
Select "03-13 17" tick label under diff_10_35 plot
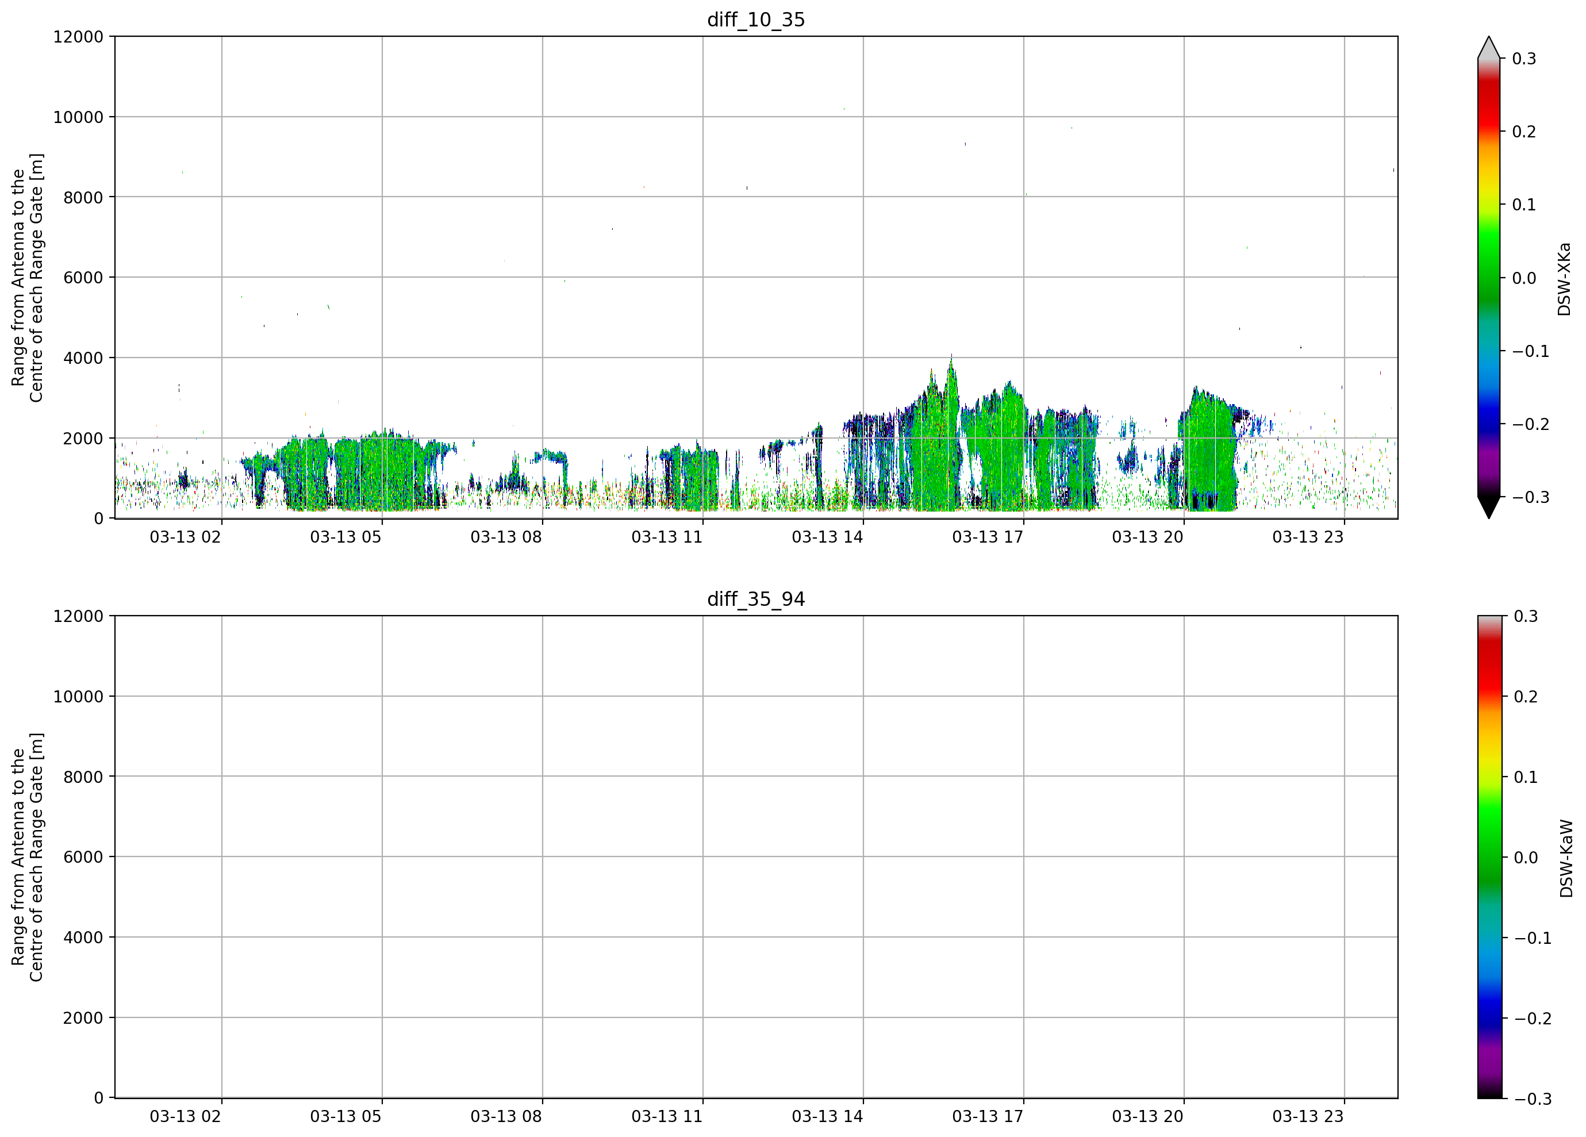[x=988, y=537]
